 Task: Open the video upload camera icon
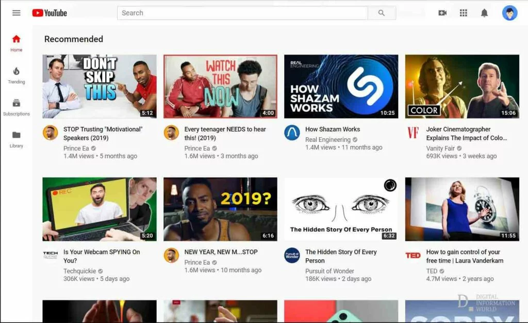(x=442, y=12)
